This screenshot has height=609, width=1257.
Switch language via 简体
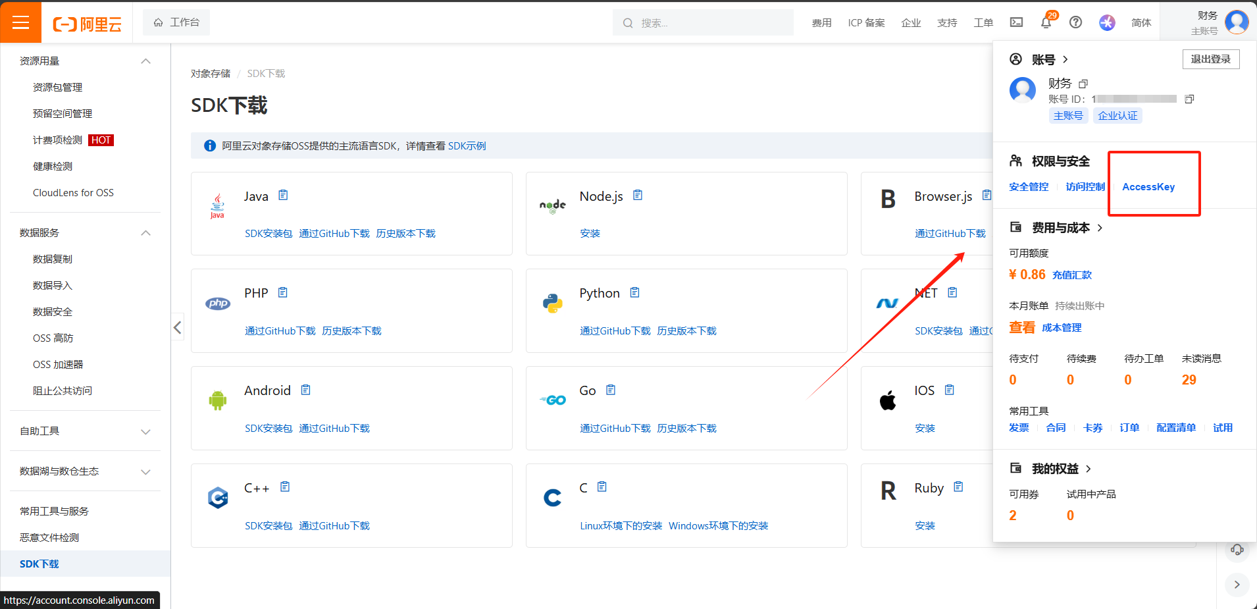[x=1141, y=23]
